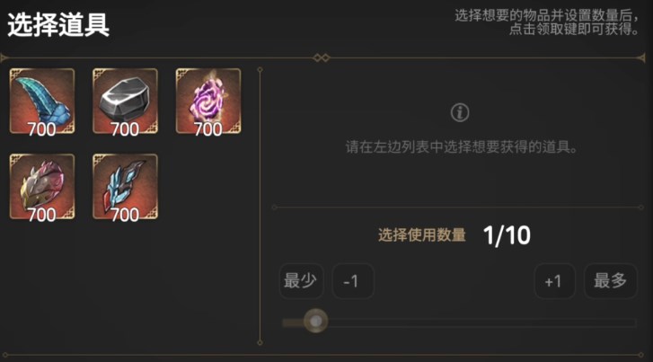The image size is (653, 362).
Task: Click the 选择道具 panel title
Action: (x=58, y=25)
